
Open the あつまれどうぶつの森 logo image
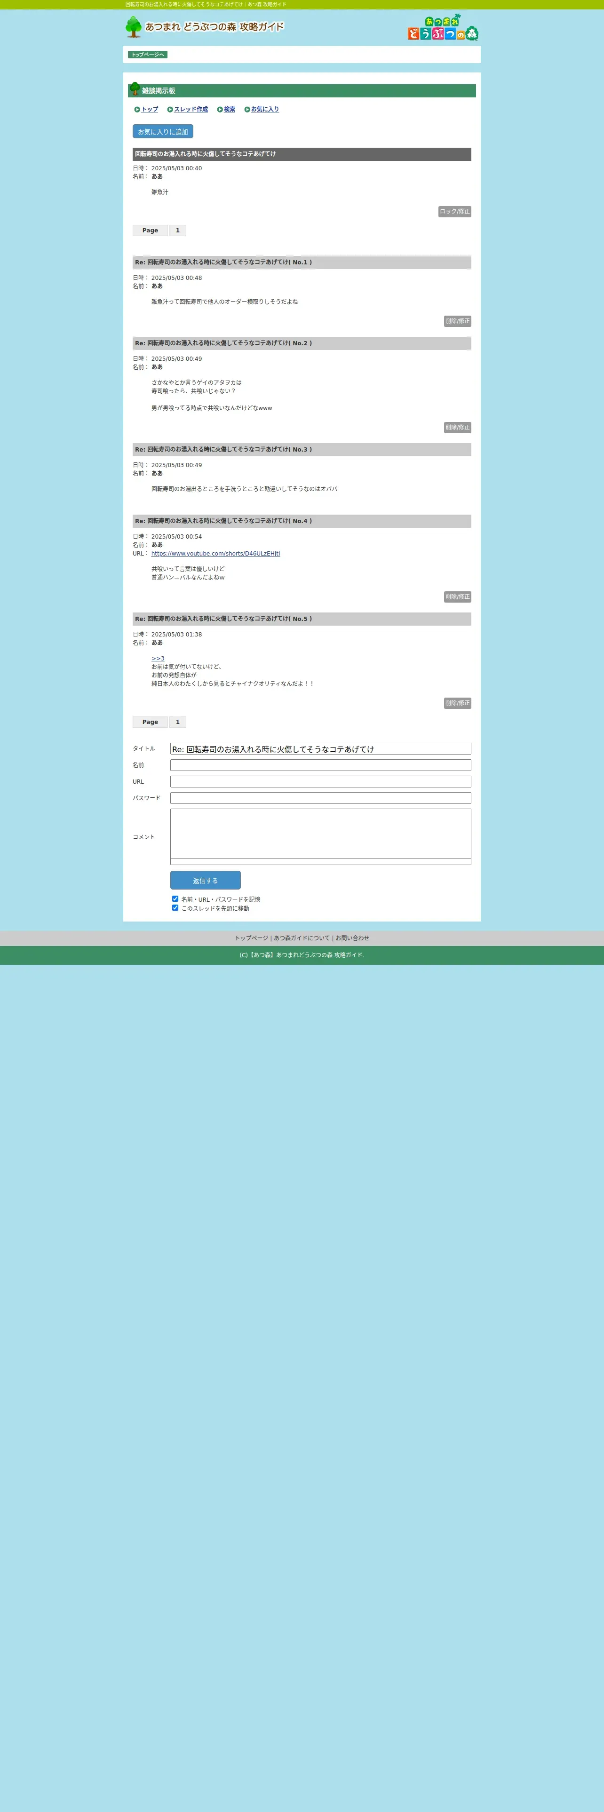tap(443, 27)
